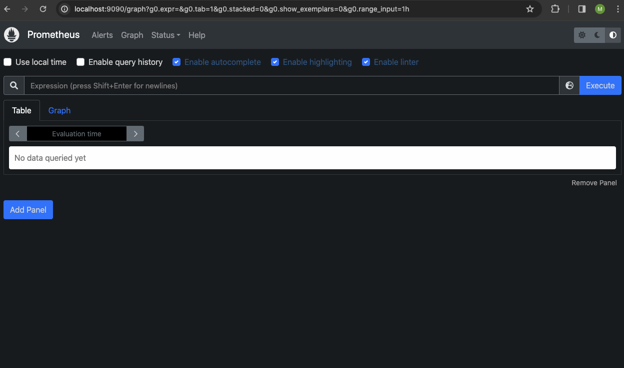
Task: Open the browser extensions puzzle icon
Action: 555,9
